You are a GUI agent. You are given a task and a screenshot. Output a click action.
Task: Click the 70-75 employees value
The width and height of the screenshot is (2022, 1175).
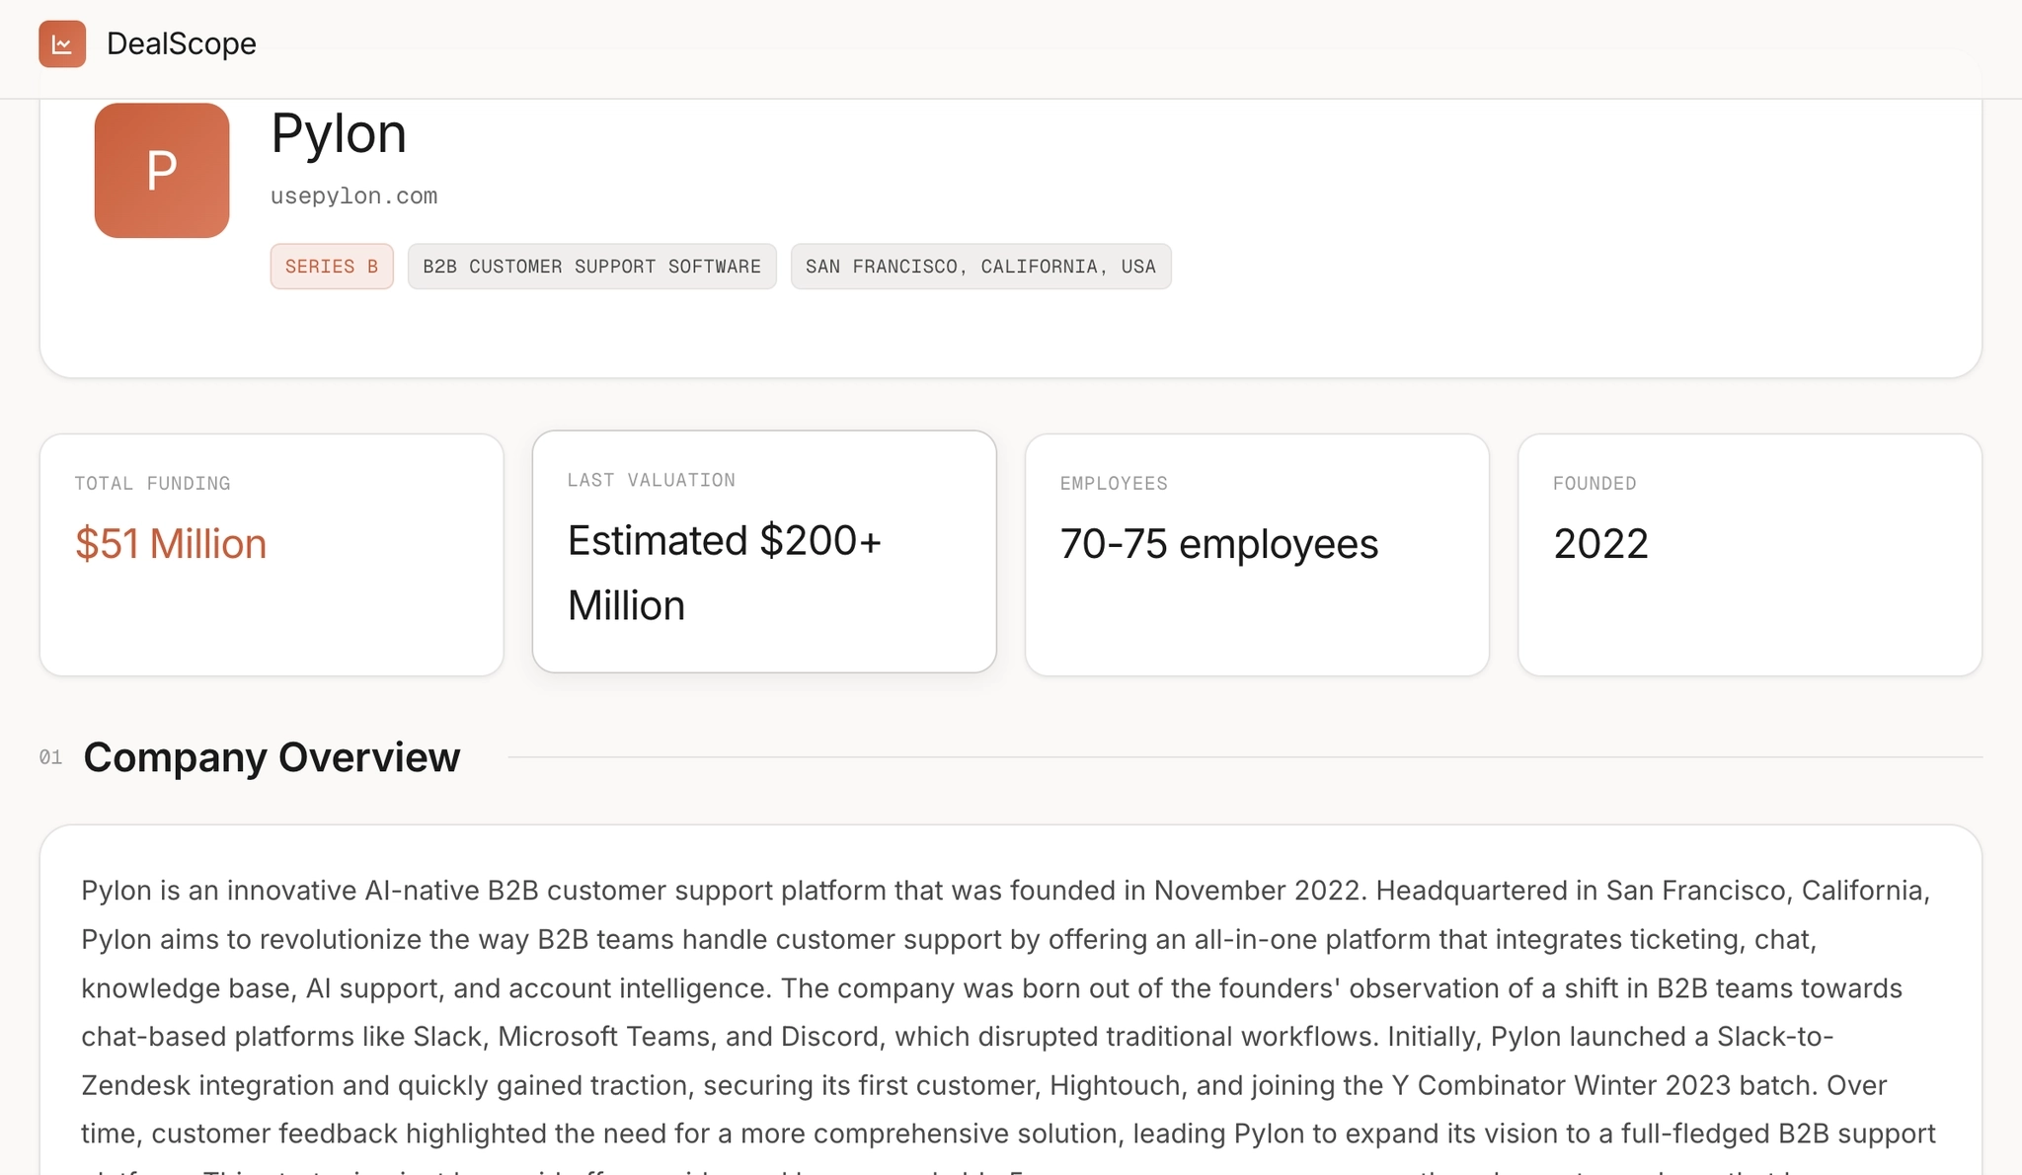tap(1219, 544)
